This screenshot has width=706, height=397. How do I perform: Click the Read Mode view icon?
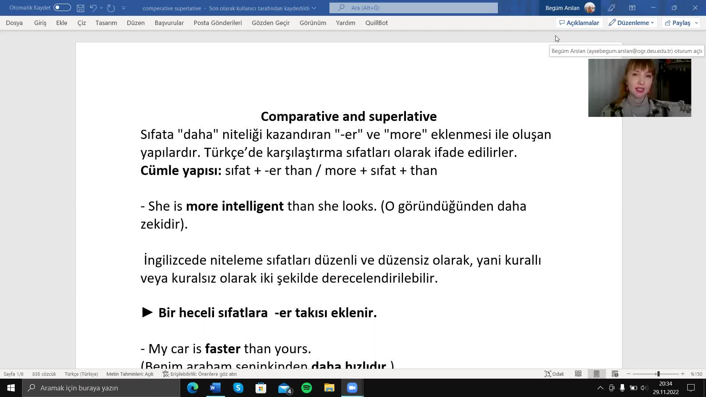pyautogui.click(x=578, y=374)
